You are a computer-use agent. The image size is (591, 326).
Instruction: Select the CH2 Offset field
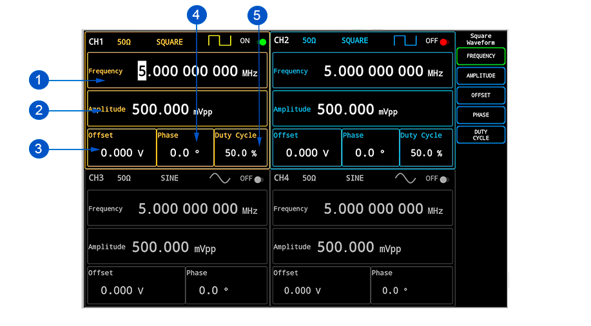click(307, 148)
